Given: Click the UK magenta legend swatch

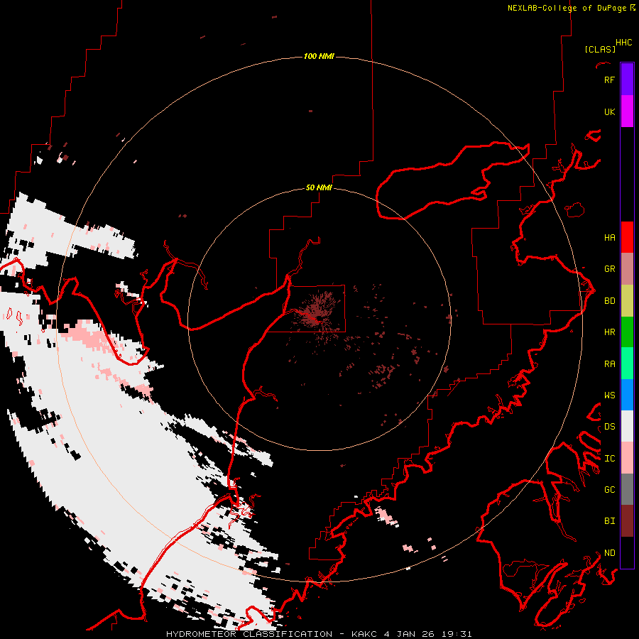Looking at the screenshot, I should point(627,111).
